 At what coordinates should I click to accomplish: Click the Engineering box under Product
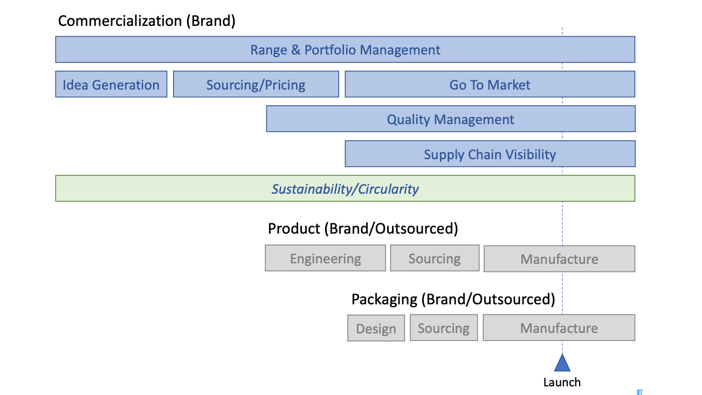point(325,258)
